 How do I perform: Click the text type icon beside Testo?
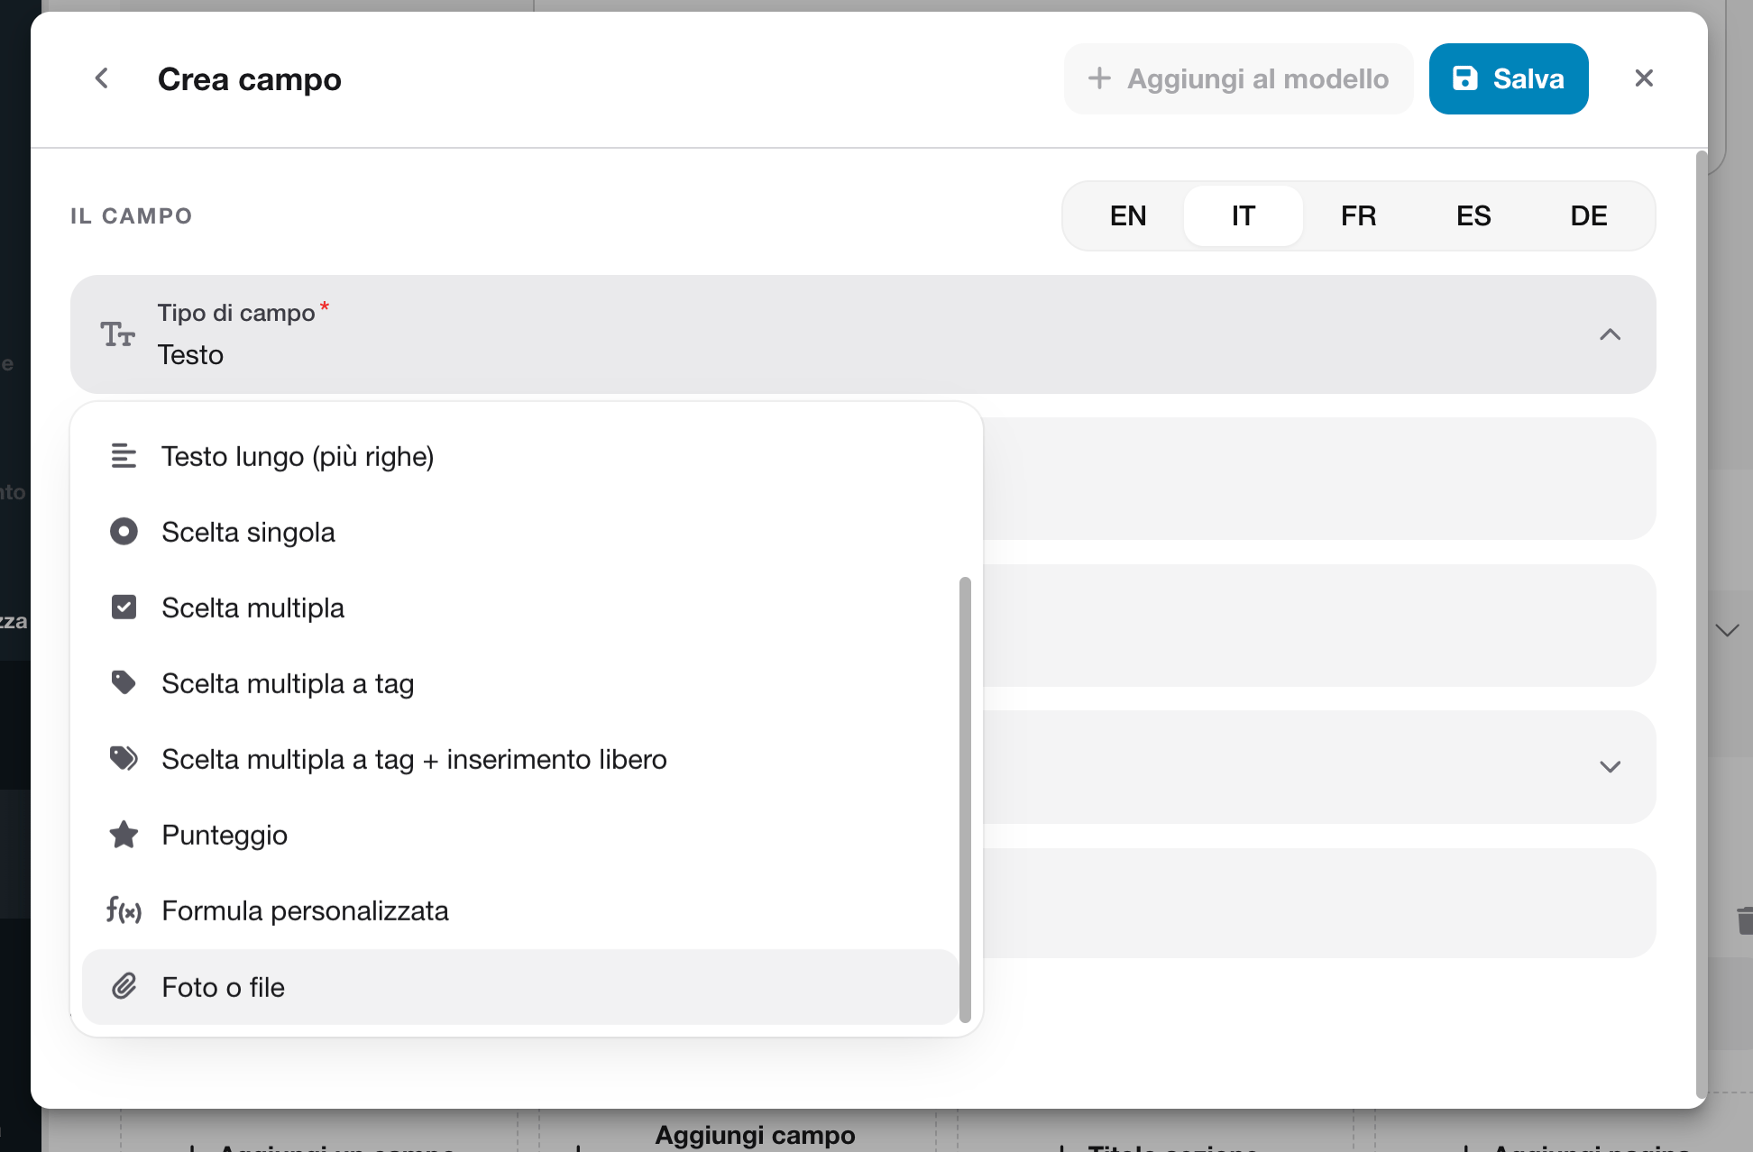pos(117,334)
